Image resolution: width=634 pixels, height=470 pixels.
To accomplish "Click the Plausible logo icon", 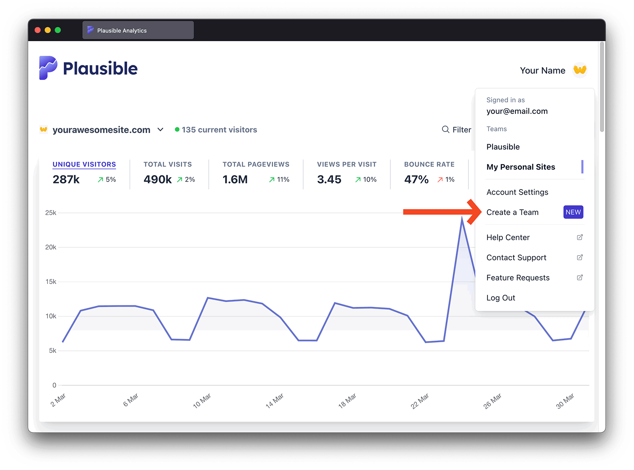I will 48,68.
